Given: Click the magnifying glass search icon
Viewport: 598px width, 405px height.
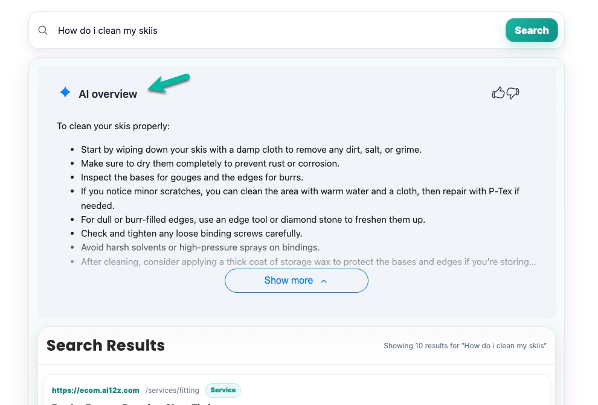Looking at the screenshot, I should click(x=43, y=30).
